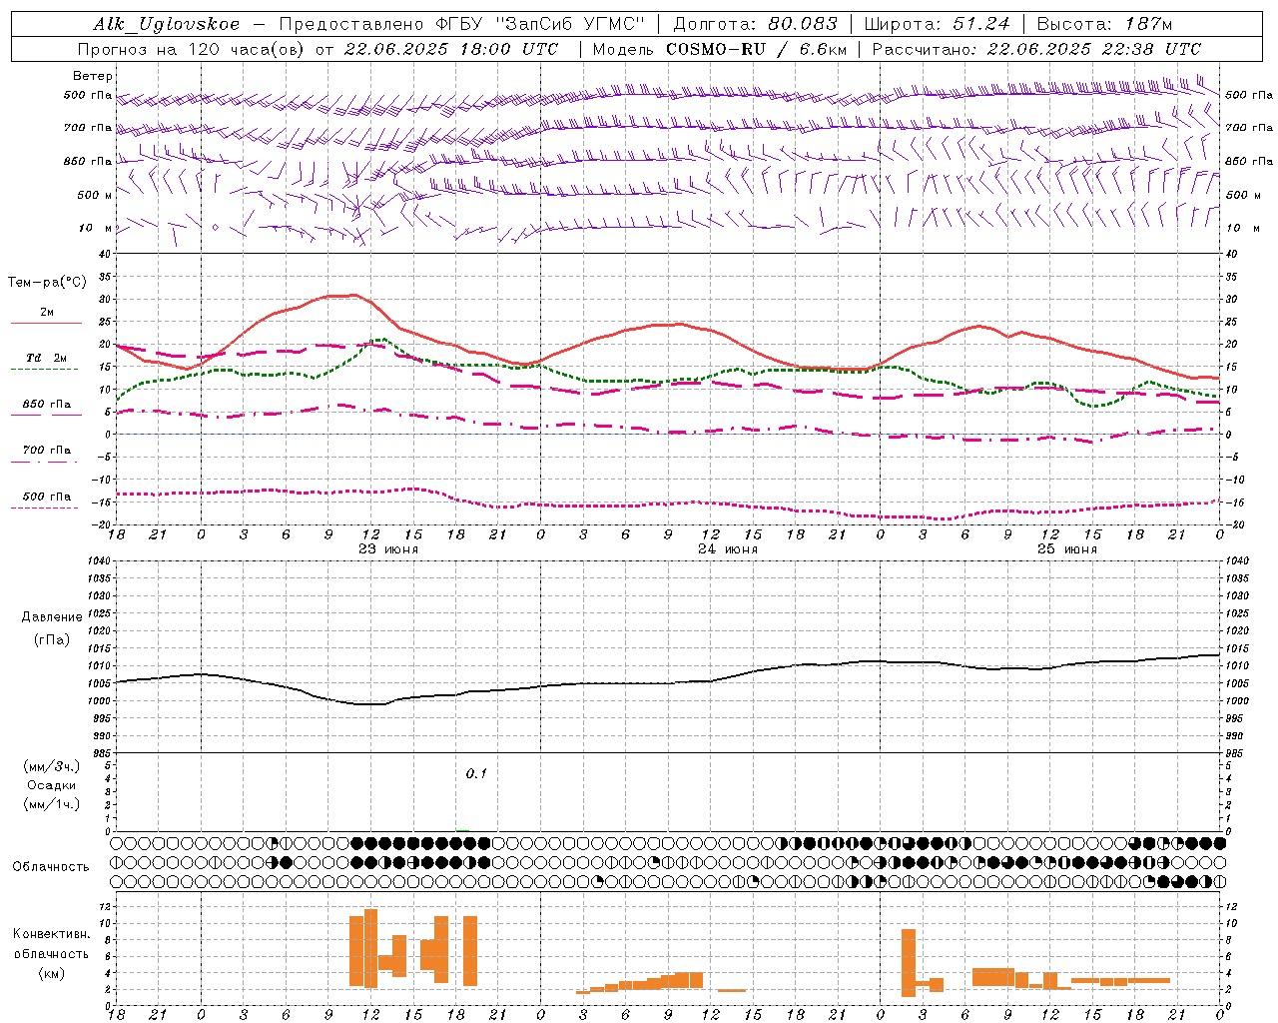Click the 500 гПа temperature legend entry
Viewport: 1278px width, 1023px height.
(47, 497)
